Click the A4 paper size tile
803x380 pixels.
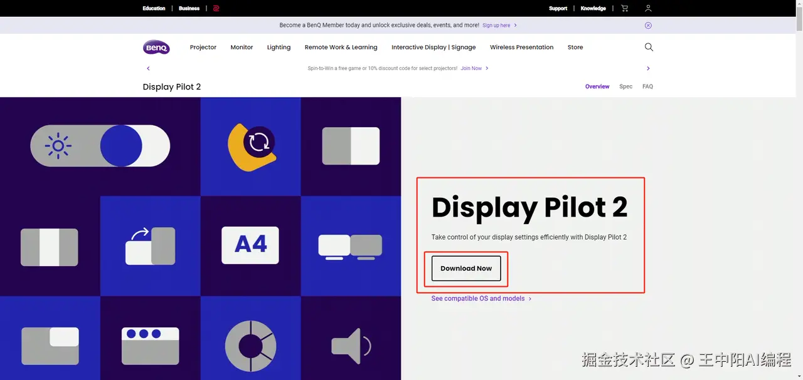tap(250, 245)
